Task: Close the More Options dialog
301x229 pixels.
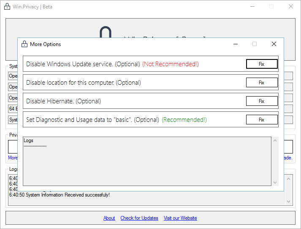Action: (x=274, y=44)
